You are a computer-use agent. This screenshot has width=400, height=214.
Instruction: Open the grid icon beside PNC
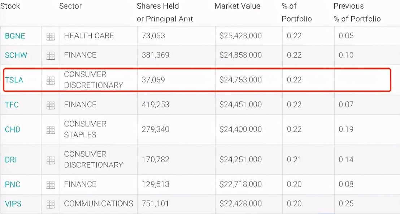click(x=51, y=185)
